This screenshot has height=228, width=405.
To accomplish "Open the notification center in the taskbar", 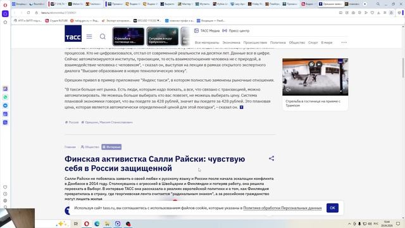I will tap(398, 224).
